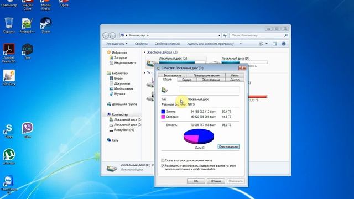Click the drive icon in Explorer details pane
This screenshot has width=354, height=199.
click(x=112, y=168)
